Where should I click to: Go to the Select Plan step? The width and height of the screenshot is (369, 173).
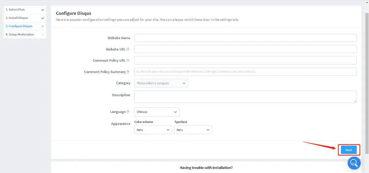(15, 10)
